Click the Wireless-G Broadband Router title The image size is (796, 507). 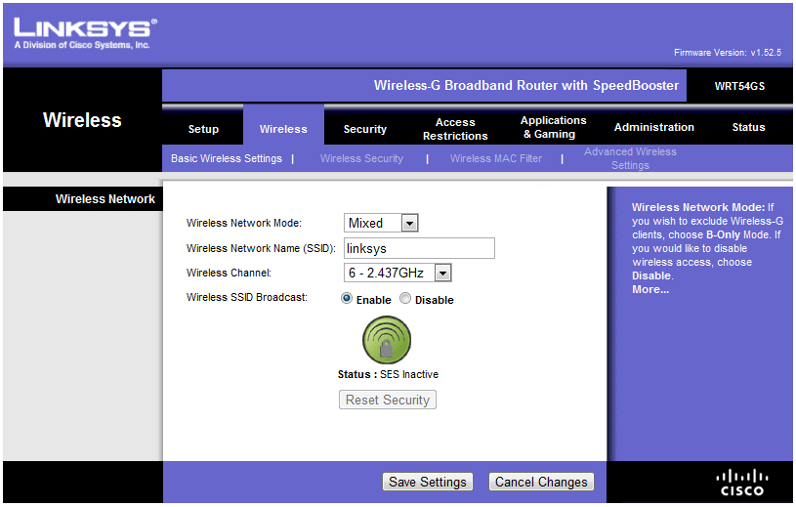click(525, 85)
